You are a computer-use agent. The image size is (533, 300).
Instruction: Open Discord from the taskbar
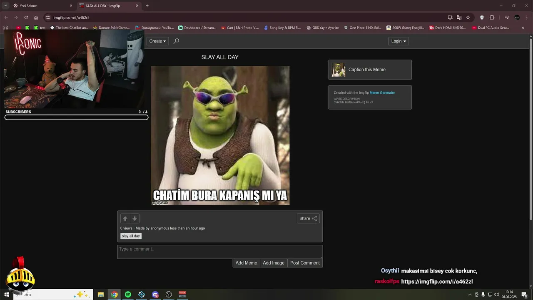(155, 295)
